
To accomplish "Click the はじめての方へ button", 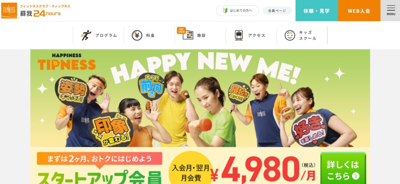I will [x=237, y=11].
